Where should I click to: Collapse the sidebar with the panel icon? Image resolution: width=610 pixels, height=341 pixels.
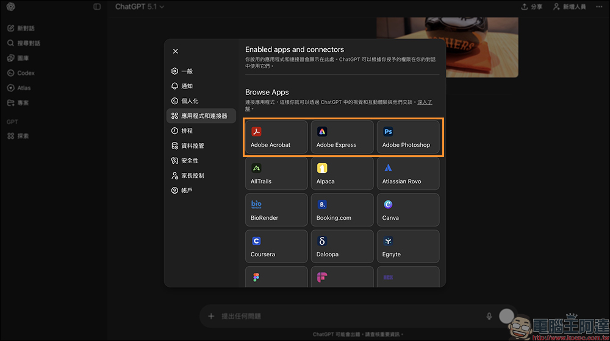[x=97, y=7]
